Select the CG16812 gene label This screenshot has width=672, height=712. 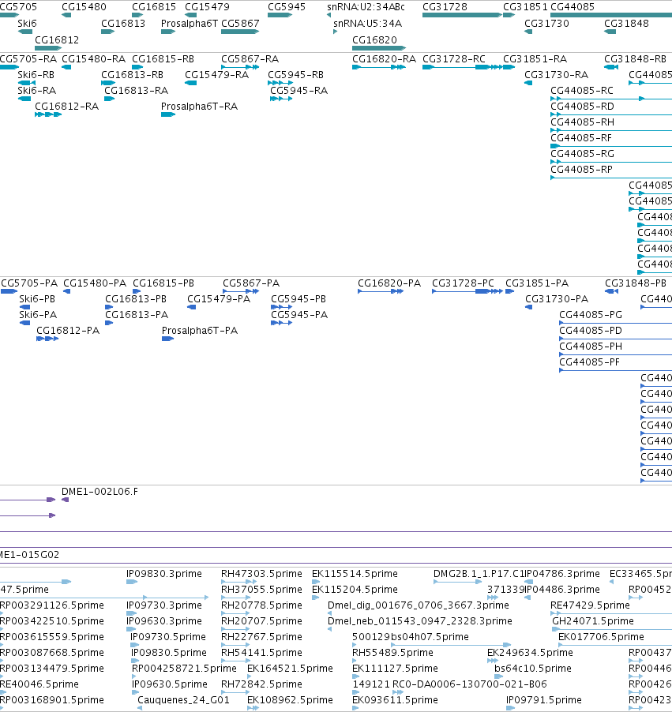click(57, 40)
